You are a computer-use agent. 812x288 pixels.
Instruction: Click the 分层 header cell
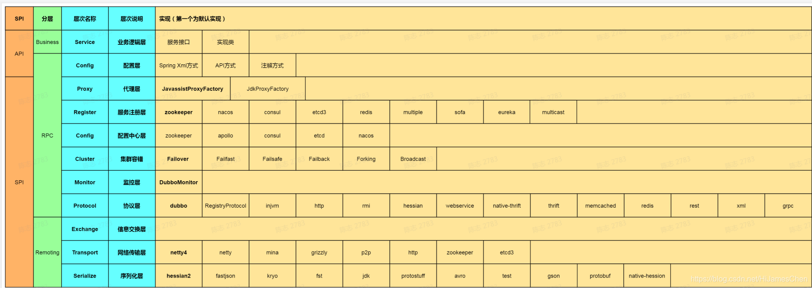coord(47,19)
